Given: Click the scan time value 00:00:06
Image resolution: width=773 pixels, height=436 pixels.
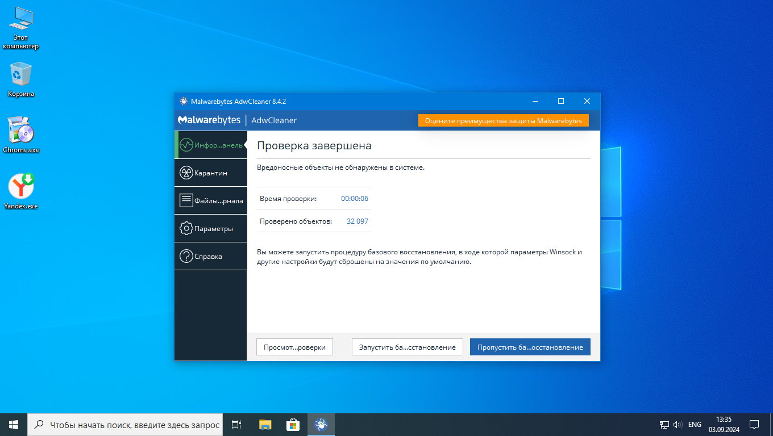Looking at the screenshot, I should 355,199.
